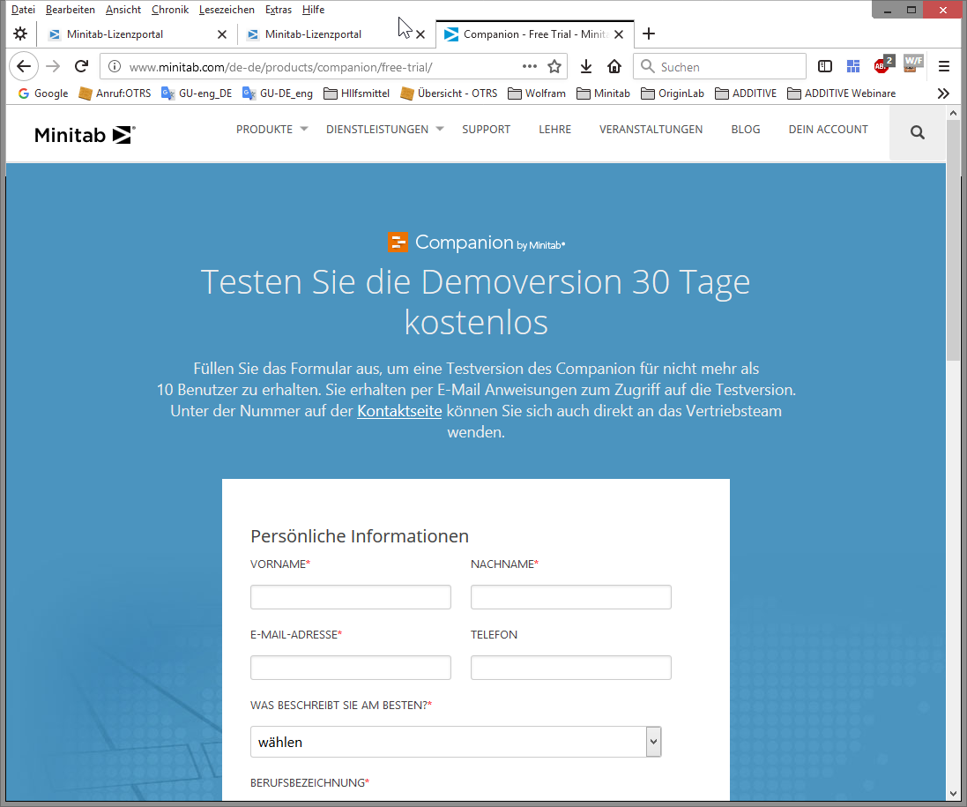
Task: Open the Hilfe menu
Action: click(313, 9)
